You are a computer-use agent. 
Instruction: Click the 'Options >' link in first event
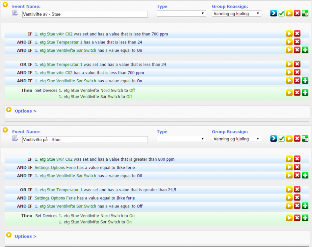(25, 111)
